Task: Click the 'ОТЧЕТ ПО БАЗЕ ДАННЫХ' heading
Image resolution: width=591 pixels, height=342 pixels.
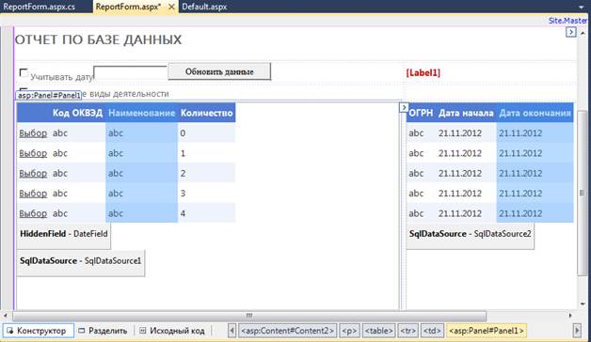Action: pos(98,39)
